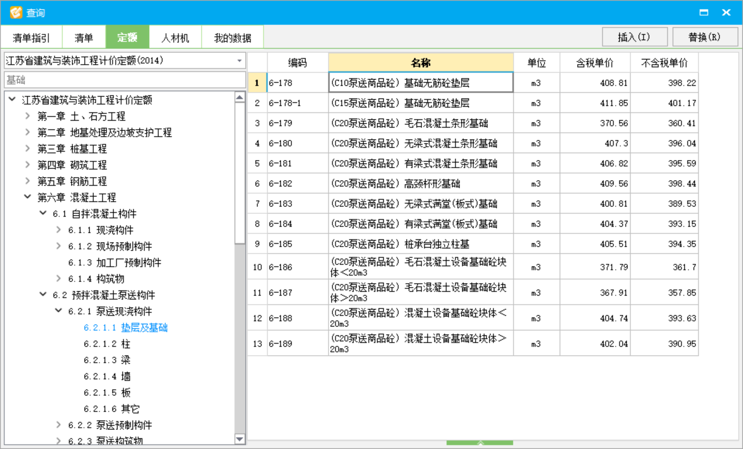
Task: Select tree item 6.2.1.2 柱
Action: 107,344
